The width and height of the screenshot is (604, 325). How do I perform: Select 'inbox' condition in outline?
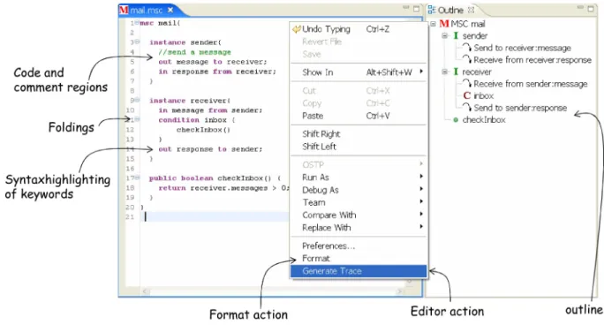click(x=483, y=95)
